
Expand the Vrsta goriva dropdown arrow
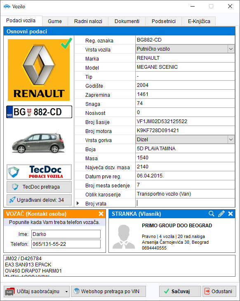(231, 140)
